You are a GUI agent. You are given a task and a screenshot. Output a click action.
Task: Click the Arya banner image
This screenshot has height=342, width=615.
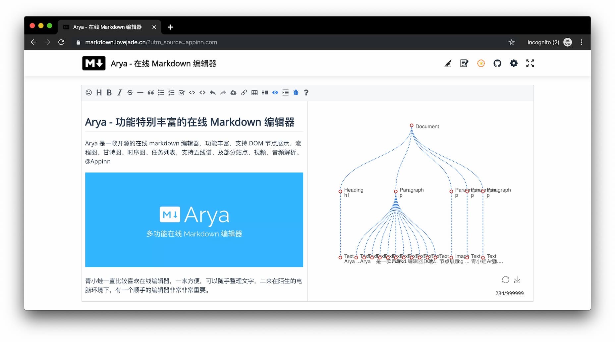tap(194, 220)
